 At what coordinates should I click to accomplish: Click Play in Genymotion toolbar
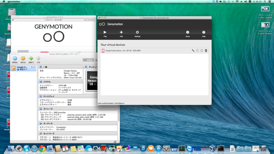pos(105,34)
